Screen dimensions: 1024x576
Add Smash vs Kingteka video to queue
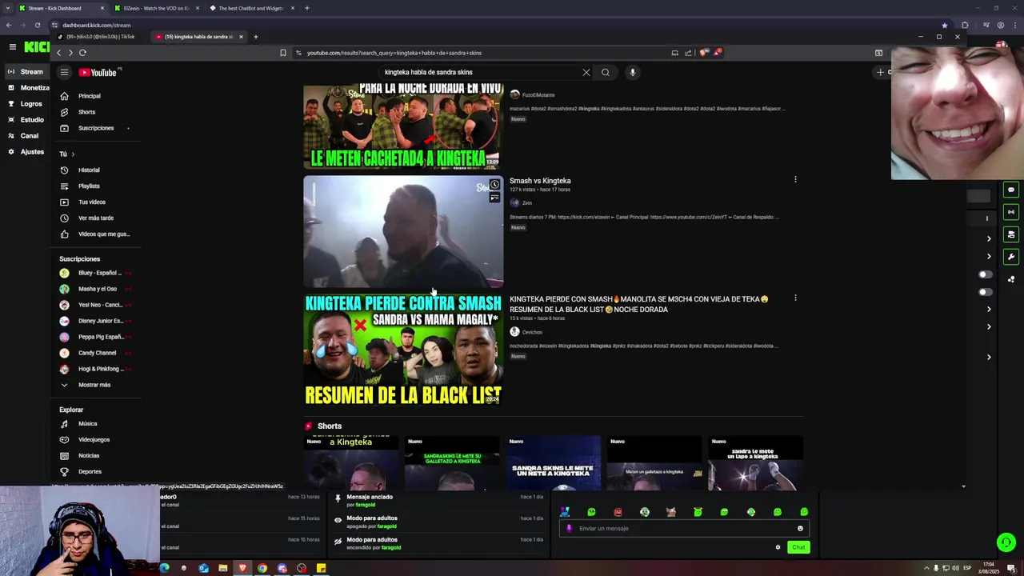[494, 198]
